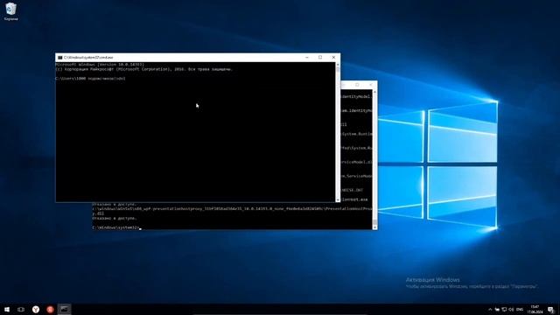Close the background console window
The image size is (560, 315).
(371, 85)
